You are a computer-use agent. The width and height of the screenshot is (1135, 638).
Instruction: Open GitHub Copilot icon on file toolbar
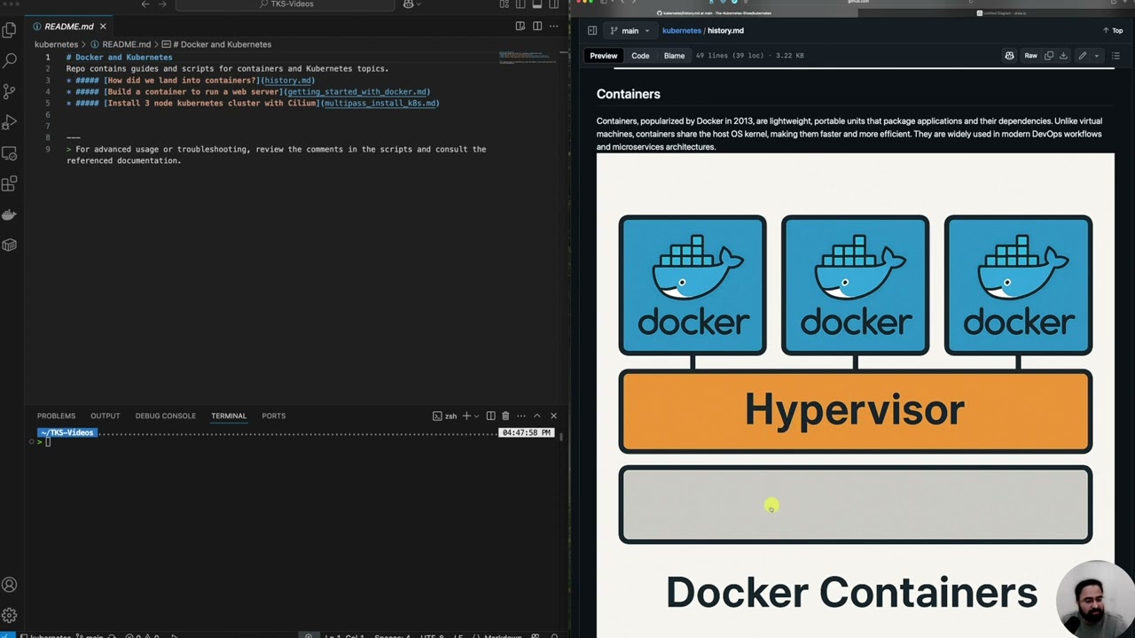[x=1009, y=56]
